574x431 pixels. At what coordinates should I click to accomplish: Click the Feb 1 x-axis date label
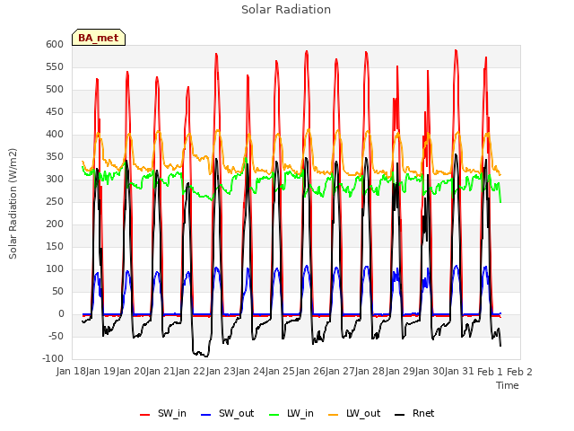[490, 372]
